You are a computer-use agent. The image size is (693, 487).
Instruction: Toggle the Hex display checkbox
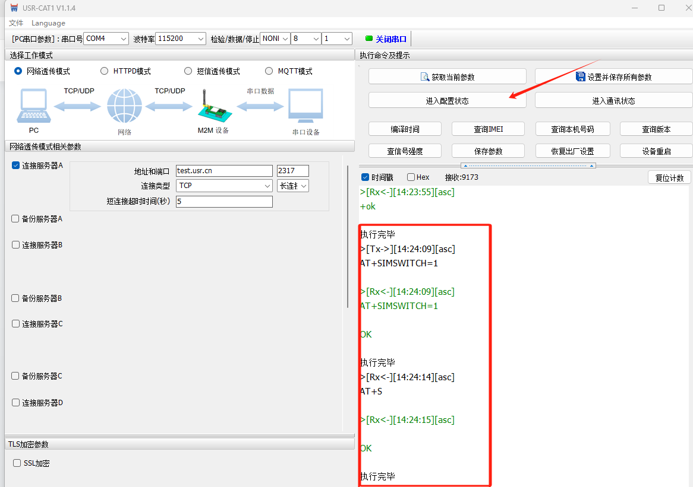pyautogui.click(x=411, y=177)
